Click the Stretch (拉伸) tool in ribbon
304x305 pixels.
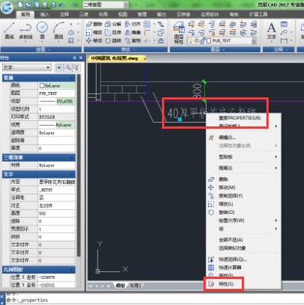pos(113,32)
